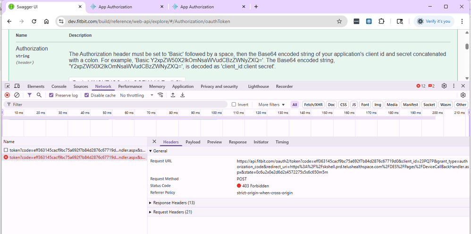Open DevTools customize three-dot menu
The width and height of the screenshot is (471, 234).
click(454, 86)
